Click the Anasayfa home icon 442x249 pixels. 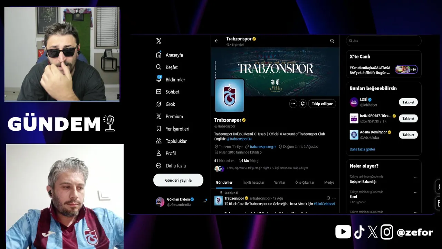159,55
